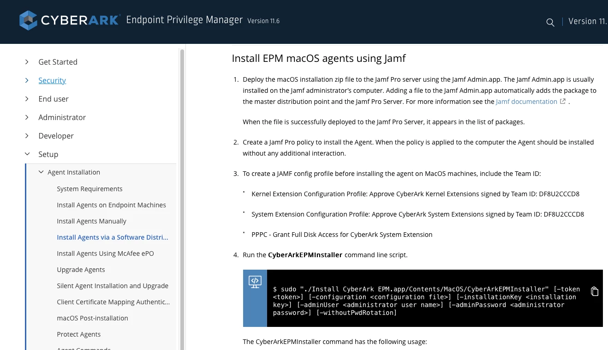
Task: Open the Security navigation link
Action: 52,80
